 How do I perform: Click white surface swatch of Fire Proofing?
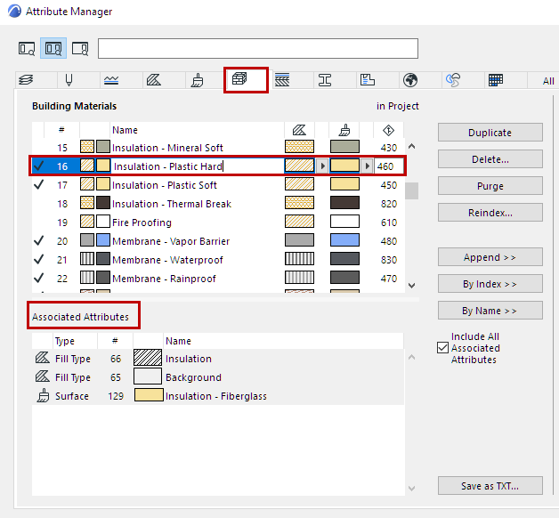(x=344, y=222)
